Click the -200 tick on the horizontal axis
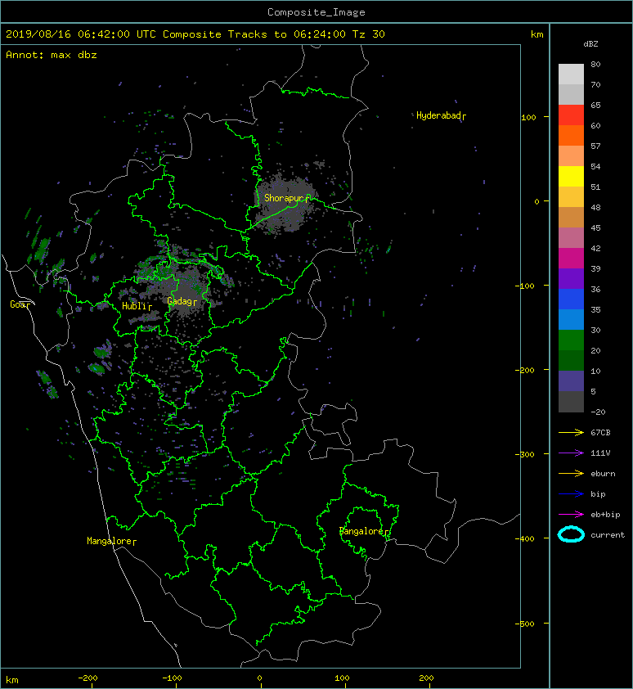633x689 pixels. 88,678
